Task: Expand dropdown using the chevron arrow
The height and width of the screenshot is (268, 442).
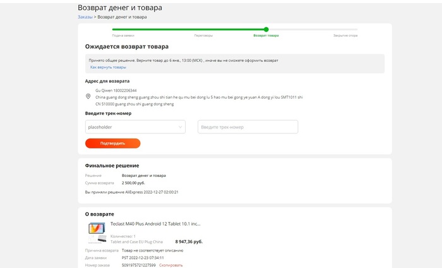Action: coord(180,127)
